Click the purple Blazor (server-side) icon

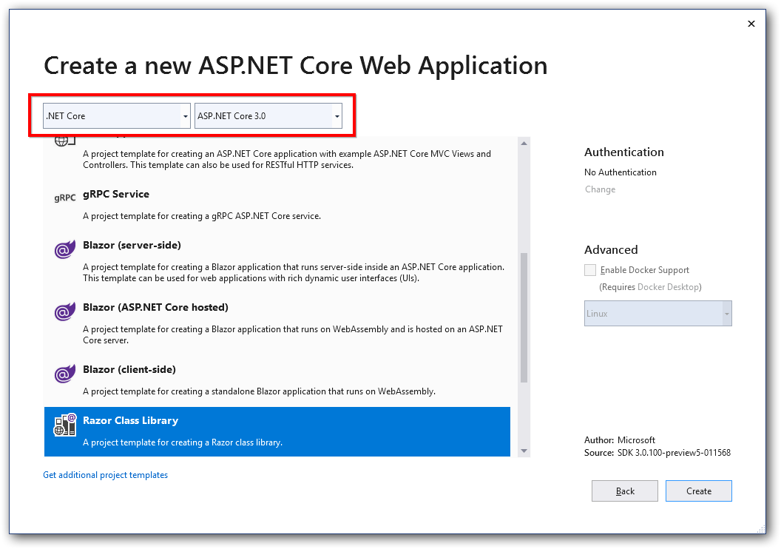[64, 249]
